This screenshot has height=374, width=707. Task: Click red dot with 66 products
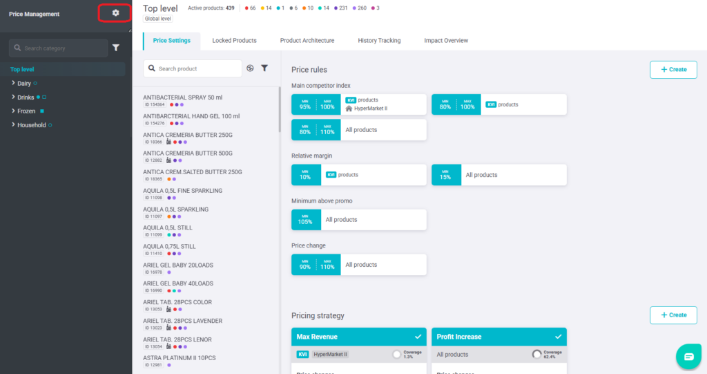[x=246, y=8]
